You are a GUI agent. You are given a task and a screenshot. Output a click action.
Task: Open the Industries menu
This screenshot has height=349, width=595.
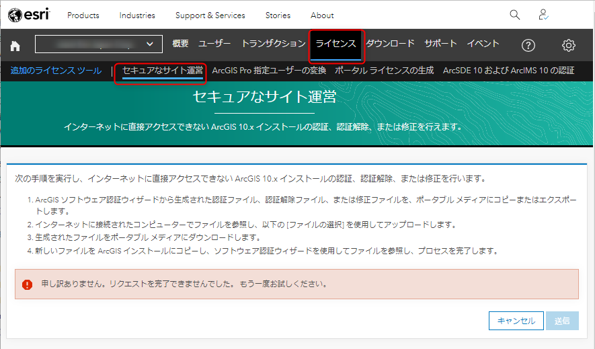click(x=137, y=15)
